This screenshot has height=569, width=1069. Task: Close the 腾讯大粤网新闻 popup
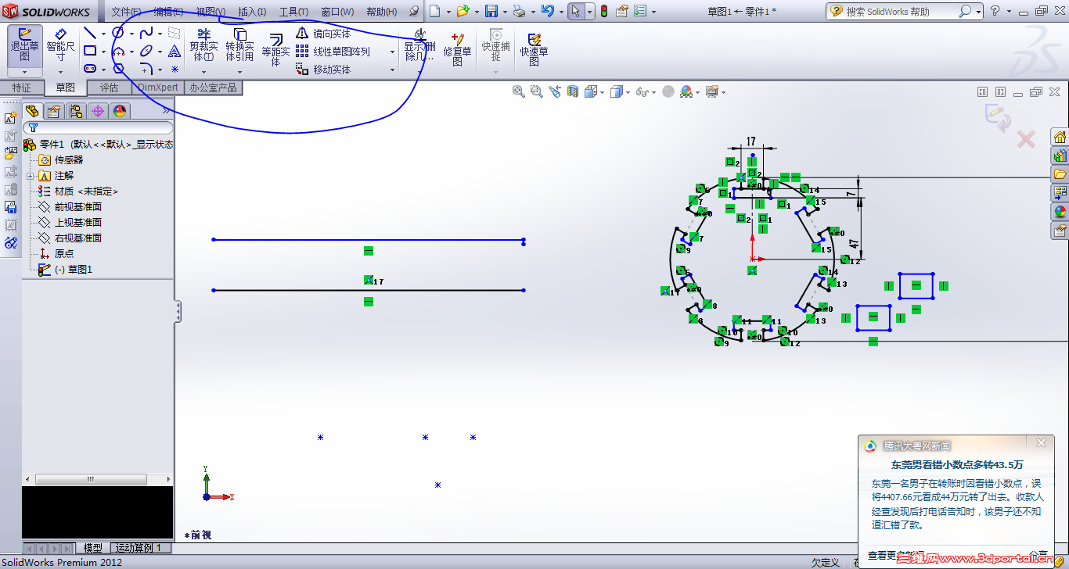click(1041, 443)
